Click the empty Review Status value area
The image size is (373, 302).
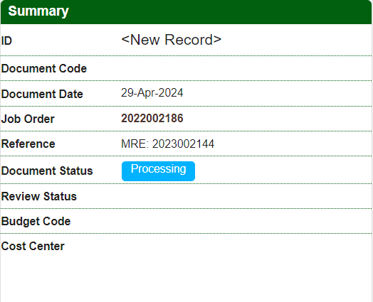click(246, 196)
